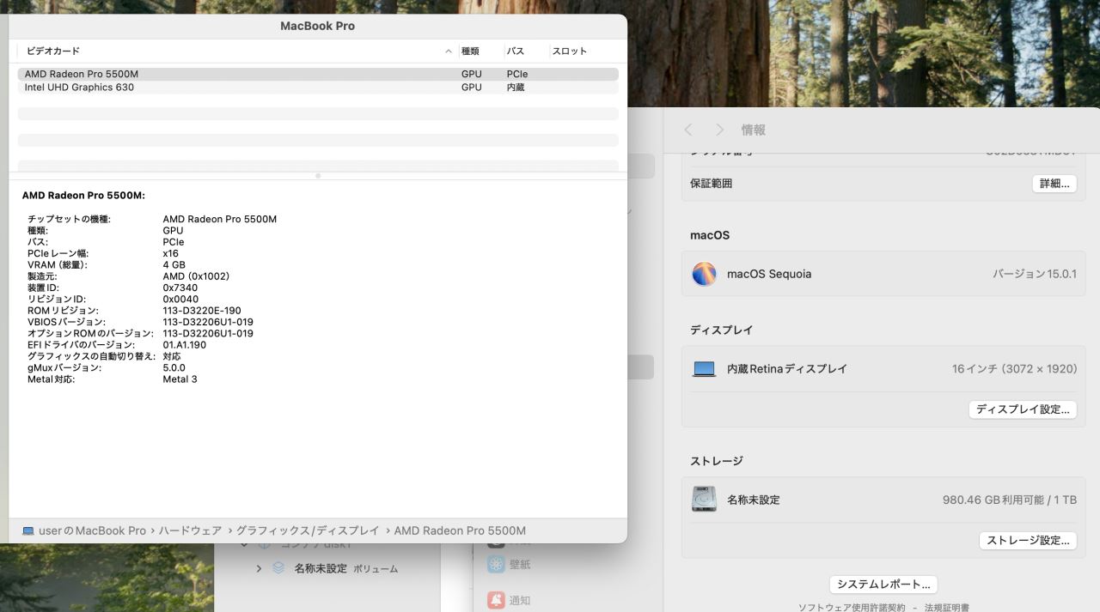Open ストレージ設定... storage settings
The width and height of the screenshot is (1100, 612).
(x=1028, y=541)
